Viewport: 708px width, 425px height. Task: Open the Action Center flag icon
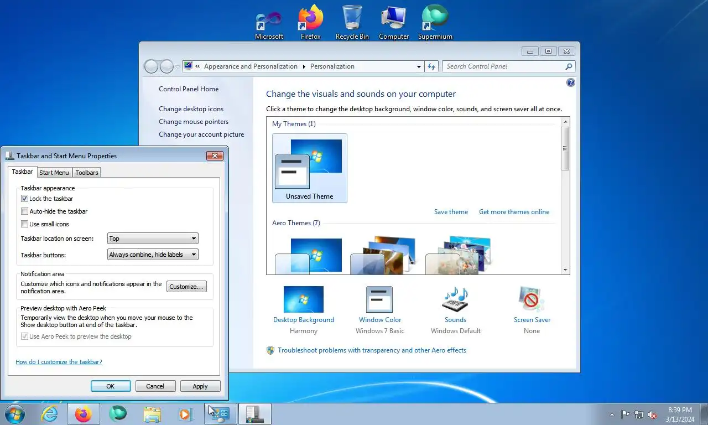[x=625, y=414]
